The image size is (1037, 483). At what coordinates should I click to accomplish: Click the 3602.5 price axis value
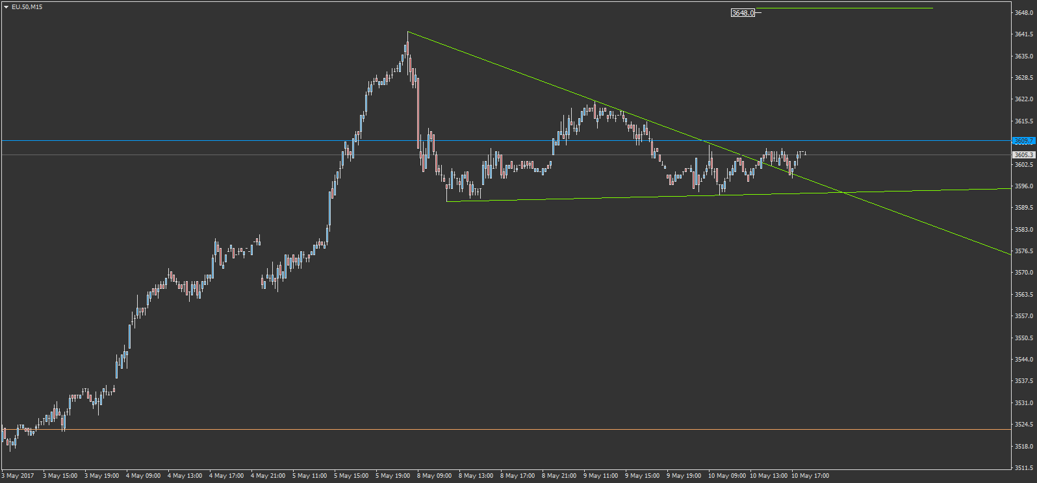(1024, 165)
